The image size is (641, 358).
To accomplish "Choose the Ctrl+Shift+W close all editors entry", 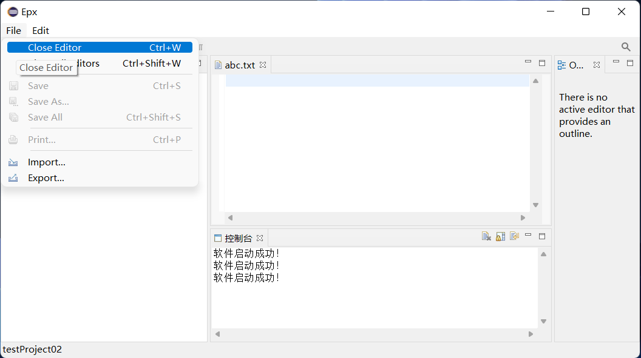I will click(100, 63).
